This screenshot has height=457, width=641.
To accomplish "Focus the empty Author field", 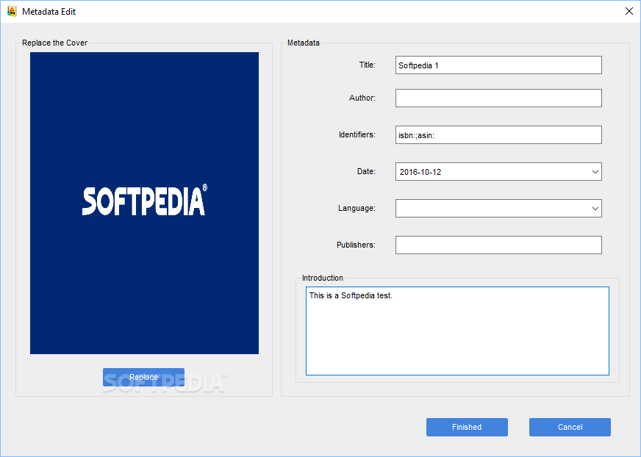I will point(498,98).
